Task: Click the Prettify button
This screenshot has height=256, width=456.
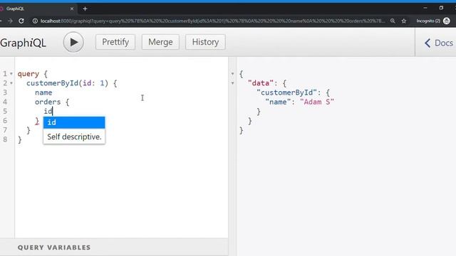Action: click(x=115, y=42)
